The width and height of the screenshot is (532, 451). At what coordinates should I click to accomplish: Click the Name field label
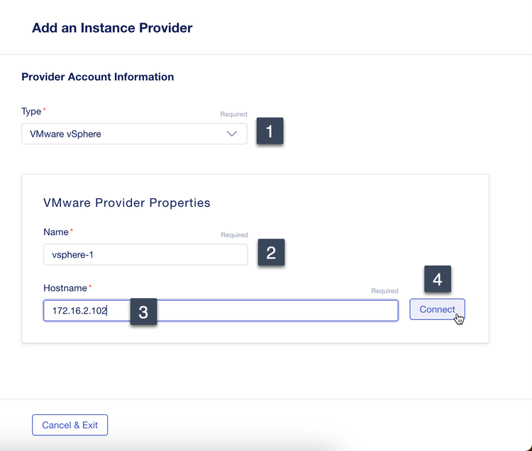55,232
